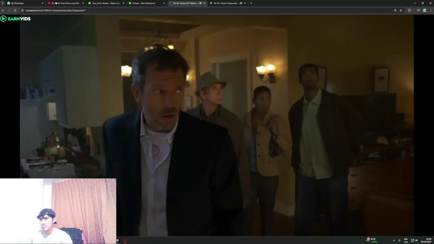Go forward in browser history
The width and height of the screenshot is (434, 244).
pyautogui.click(x=9, y=11)
